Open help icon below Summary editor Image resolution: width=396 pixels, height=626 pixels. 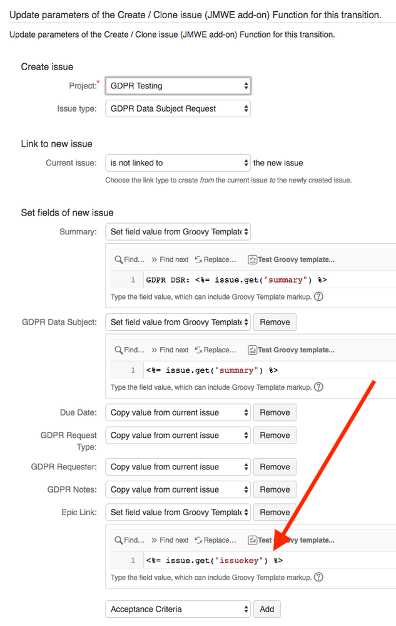point(318,296)
